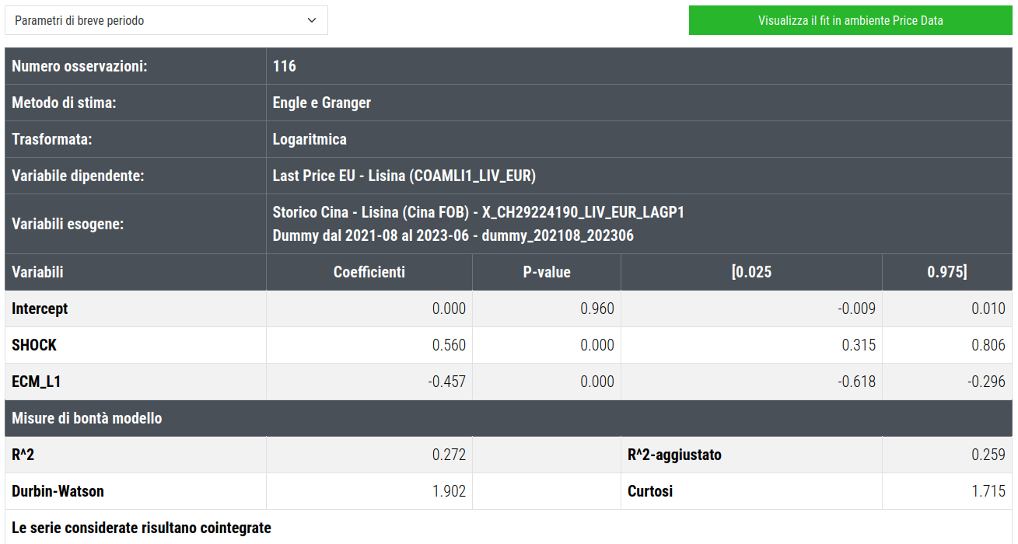The height and width of the screenshot is (544, 1018).
Task: Click 'Misure di bontà modello' section header
Action: (x=87, y=418)
